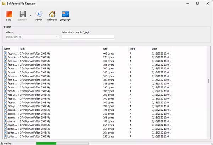
Task: Select the file icon in the 195 bytes row
Action: [x=6, y=110]
